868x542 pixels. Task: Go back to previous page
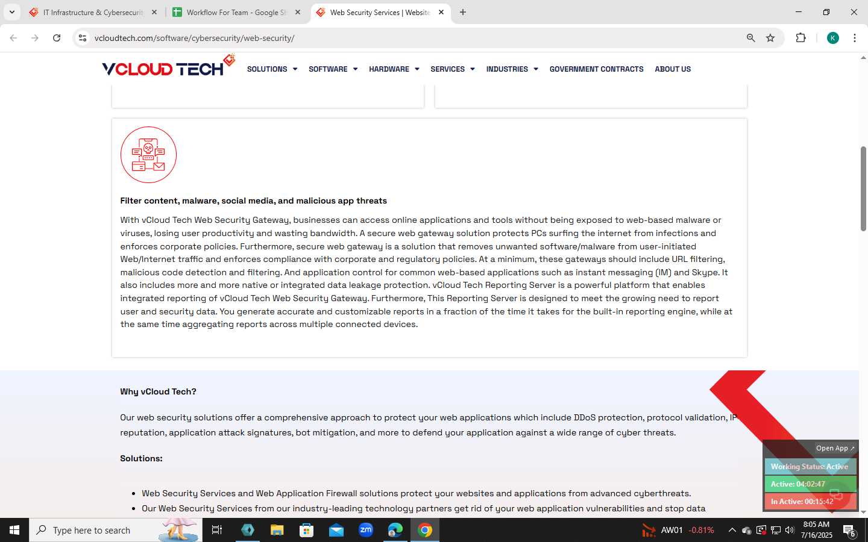13,38
